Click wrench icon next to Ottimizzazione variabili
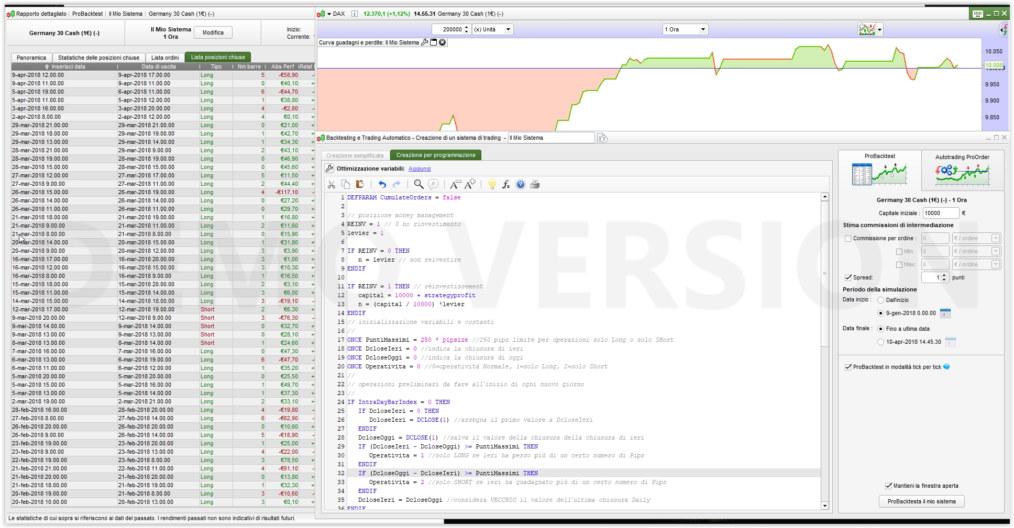 click(329, 168)
